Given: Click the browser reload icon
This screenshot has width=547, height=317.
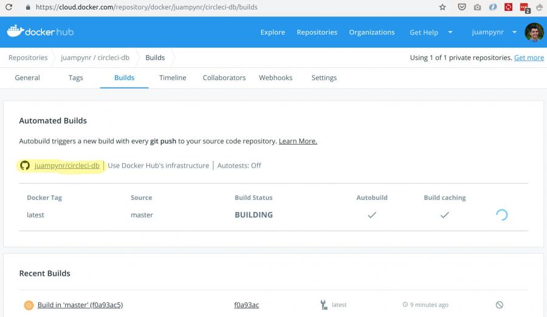Looking at the screenshot, I should [x=9, y=7].
